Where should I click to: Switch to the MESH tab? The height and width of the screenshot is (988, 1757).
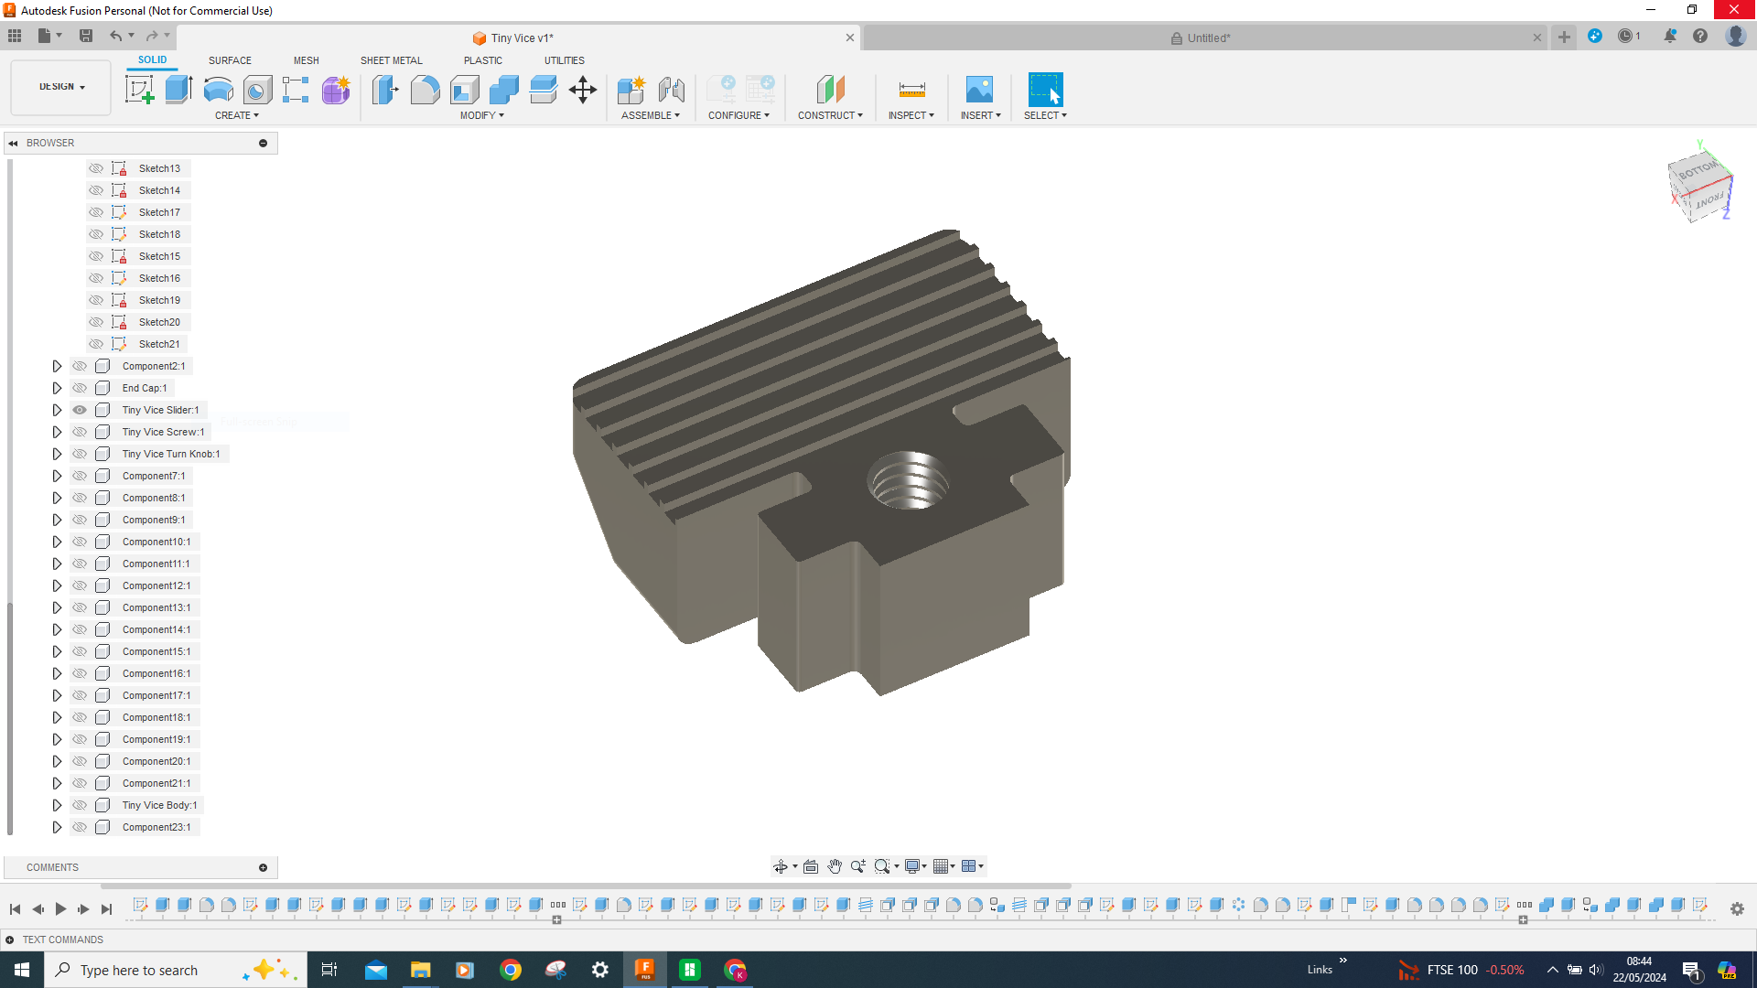coord(307,60)
